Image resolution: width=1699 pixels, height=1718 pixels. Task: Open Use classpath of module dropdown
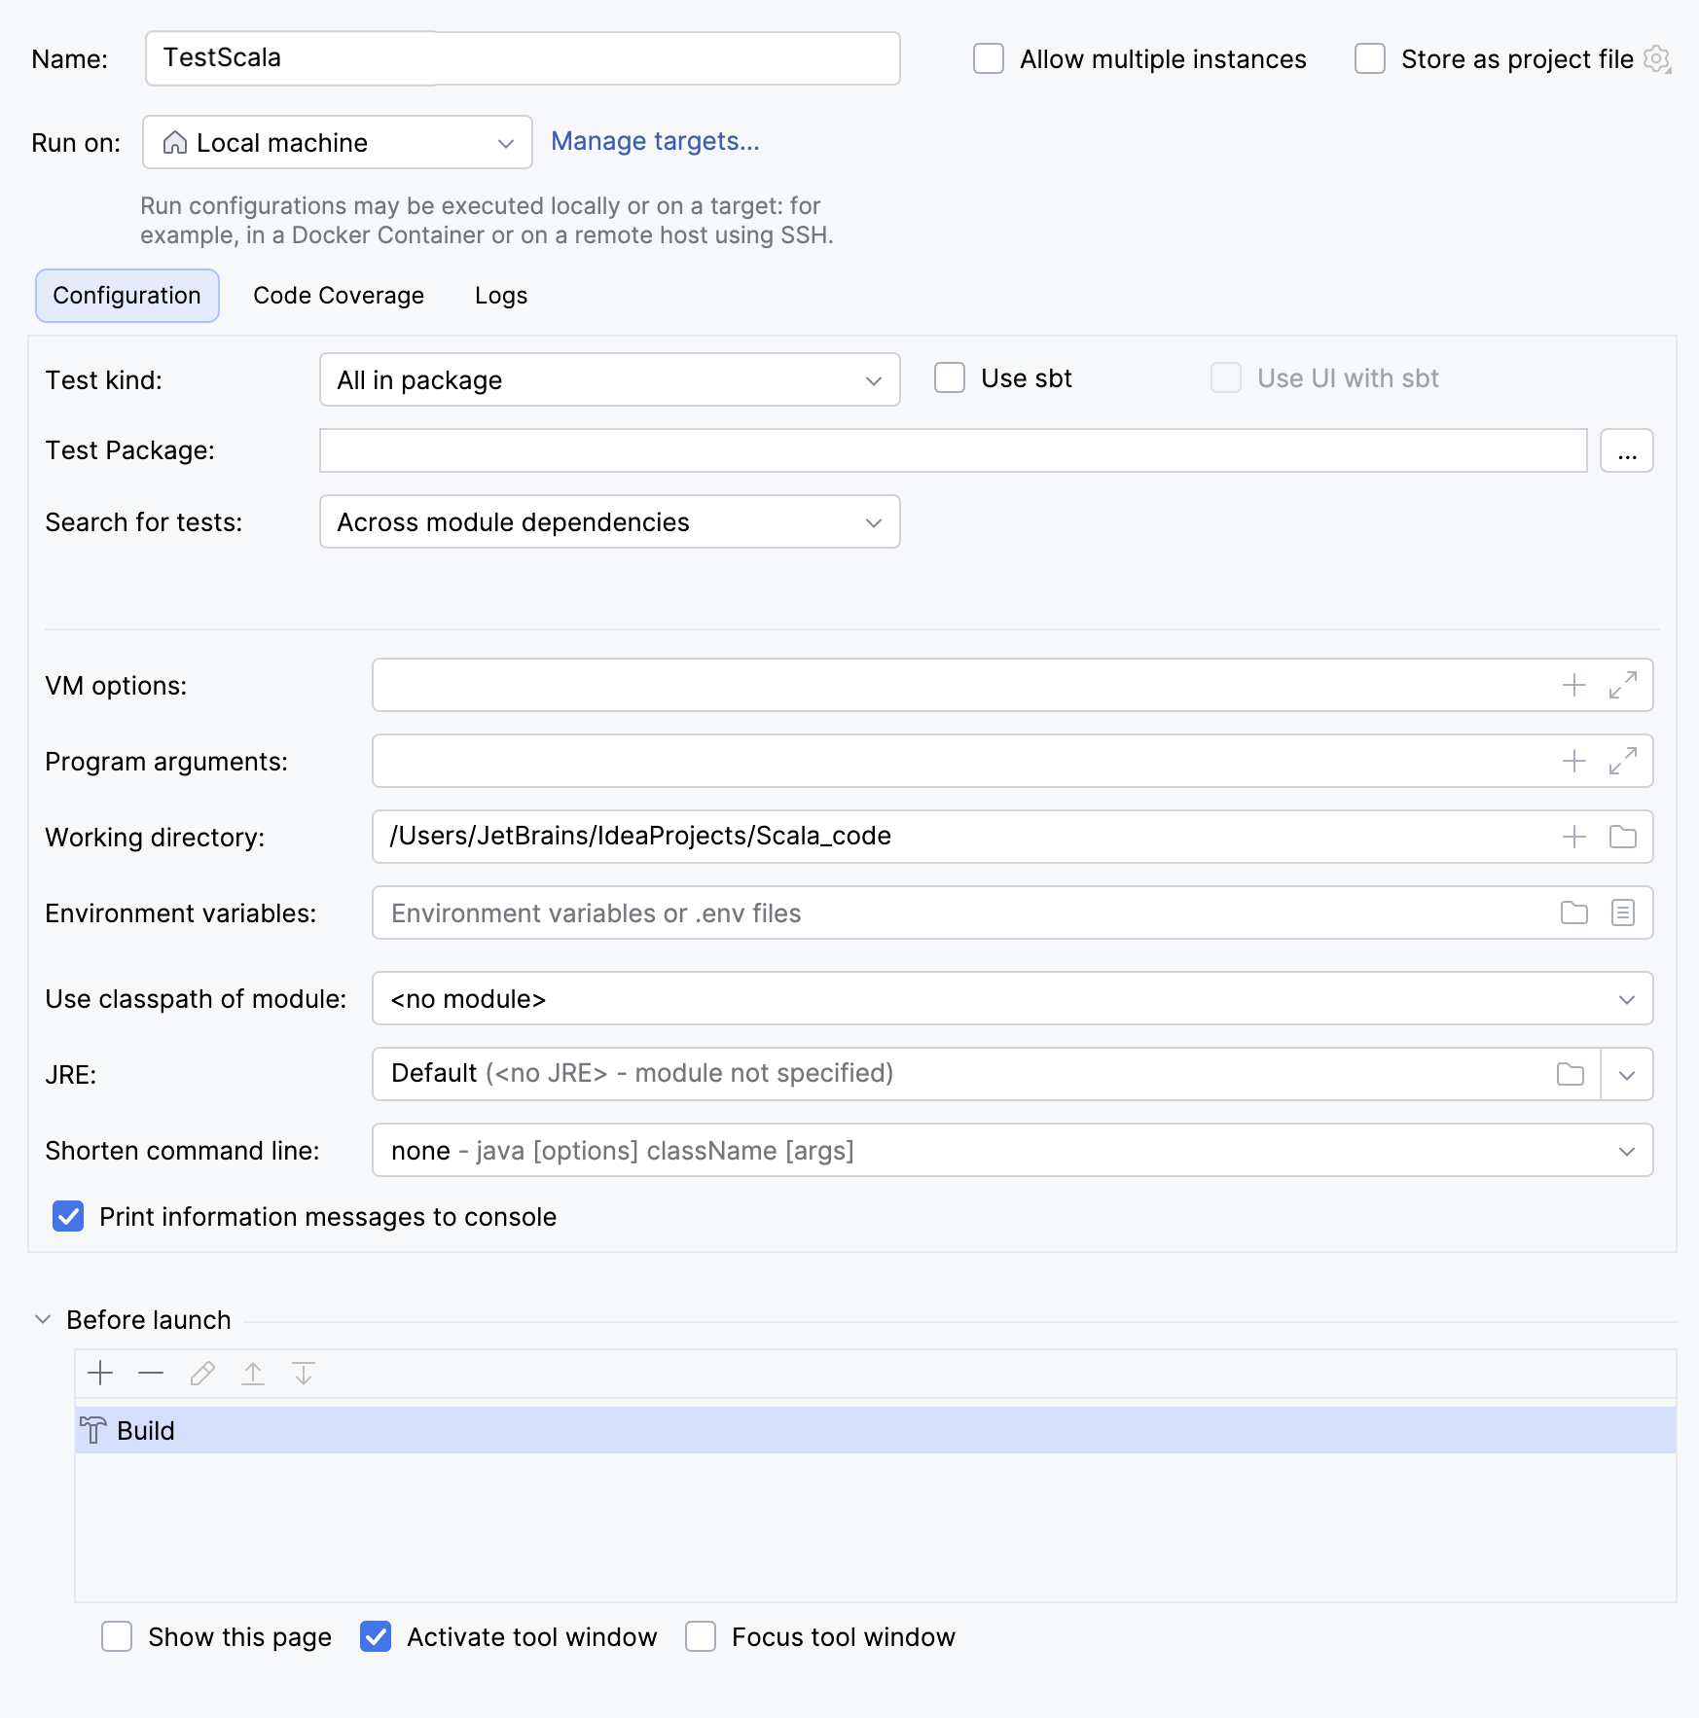[x=1013, y=998]
